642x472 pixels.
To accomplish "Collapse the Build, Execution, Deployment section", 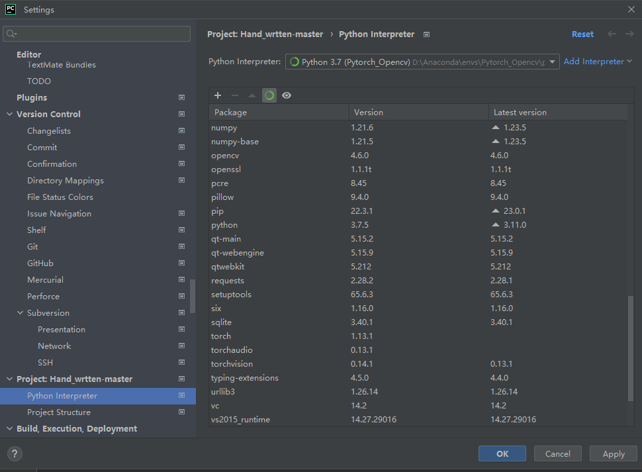I will [10, 428].
